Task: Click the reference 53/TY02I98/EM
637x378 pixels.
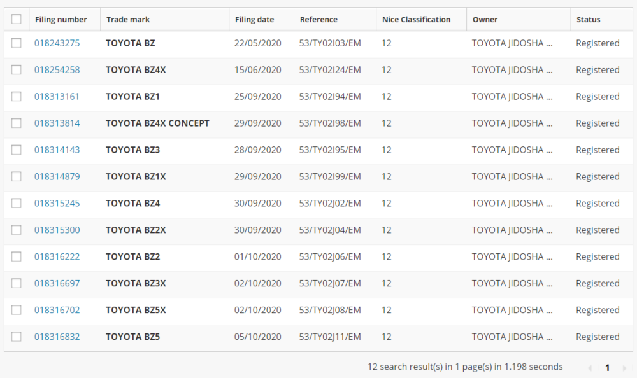Action: [x=330, y=123]
